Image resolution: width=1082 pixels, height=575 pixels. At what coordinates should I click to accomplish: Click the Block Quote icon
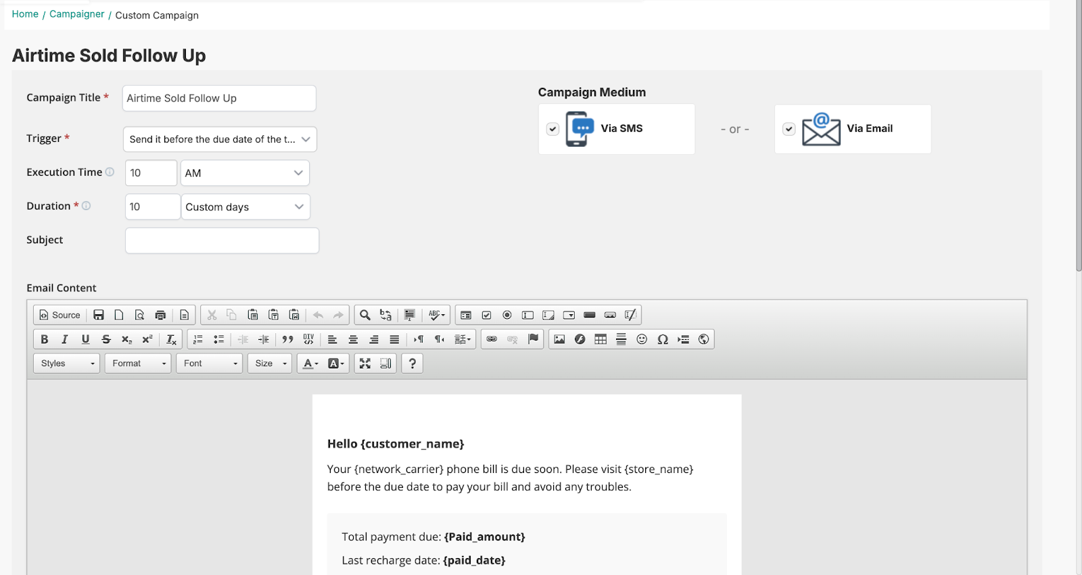coord(287,339)
